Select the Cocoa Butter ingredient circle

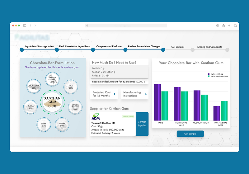[x=75, y=106]
